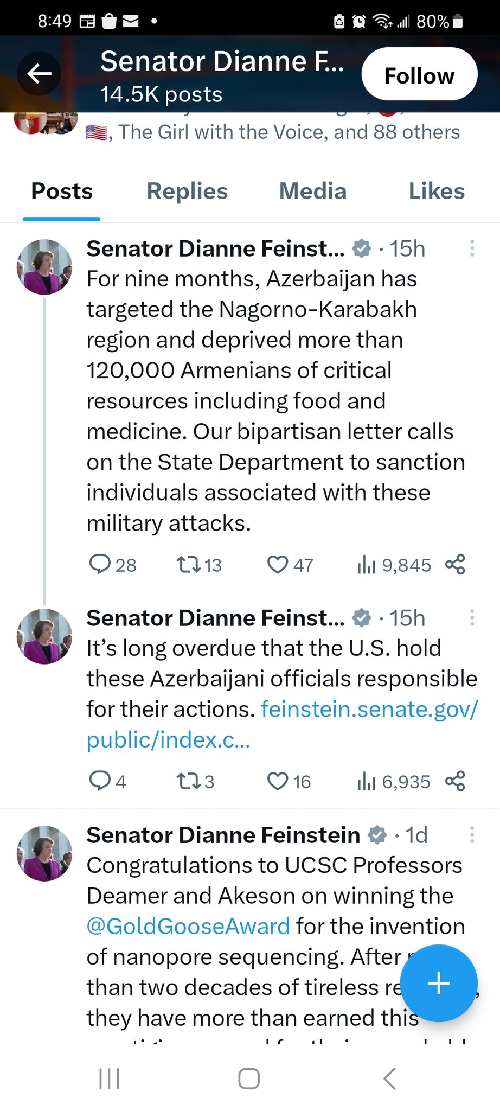This screenshot has width=500, height=1111.
Task: Switch to the Media tab
Action: (x=312, y=191)
